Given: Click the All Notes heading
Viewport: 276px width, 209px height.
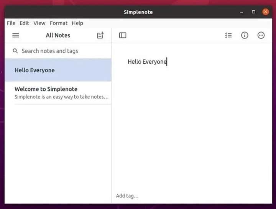Looking at the screenshot, I should point(58,35).
